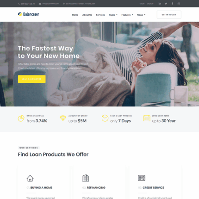
Task: Click the phone icon in top bar
Action: pos(19,4)
